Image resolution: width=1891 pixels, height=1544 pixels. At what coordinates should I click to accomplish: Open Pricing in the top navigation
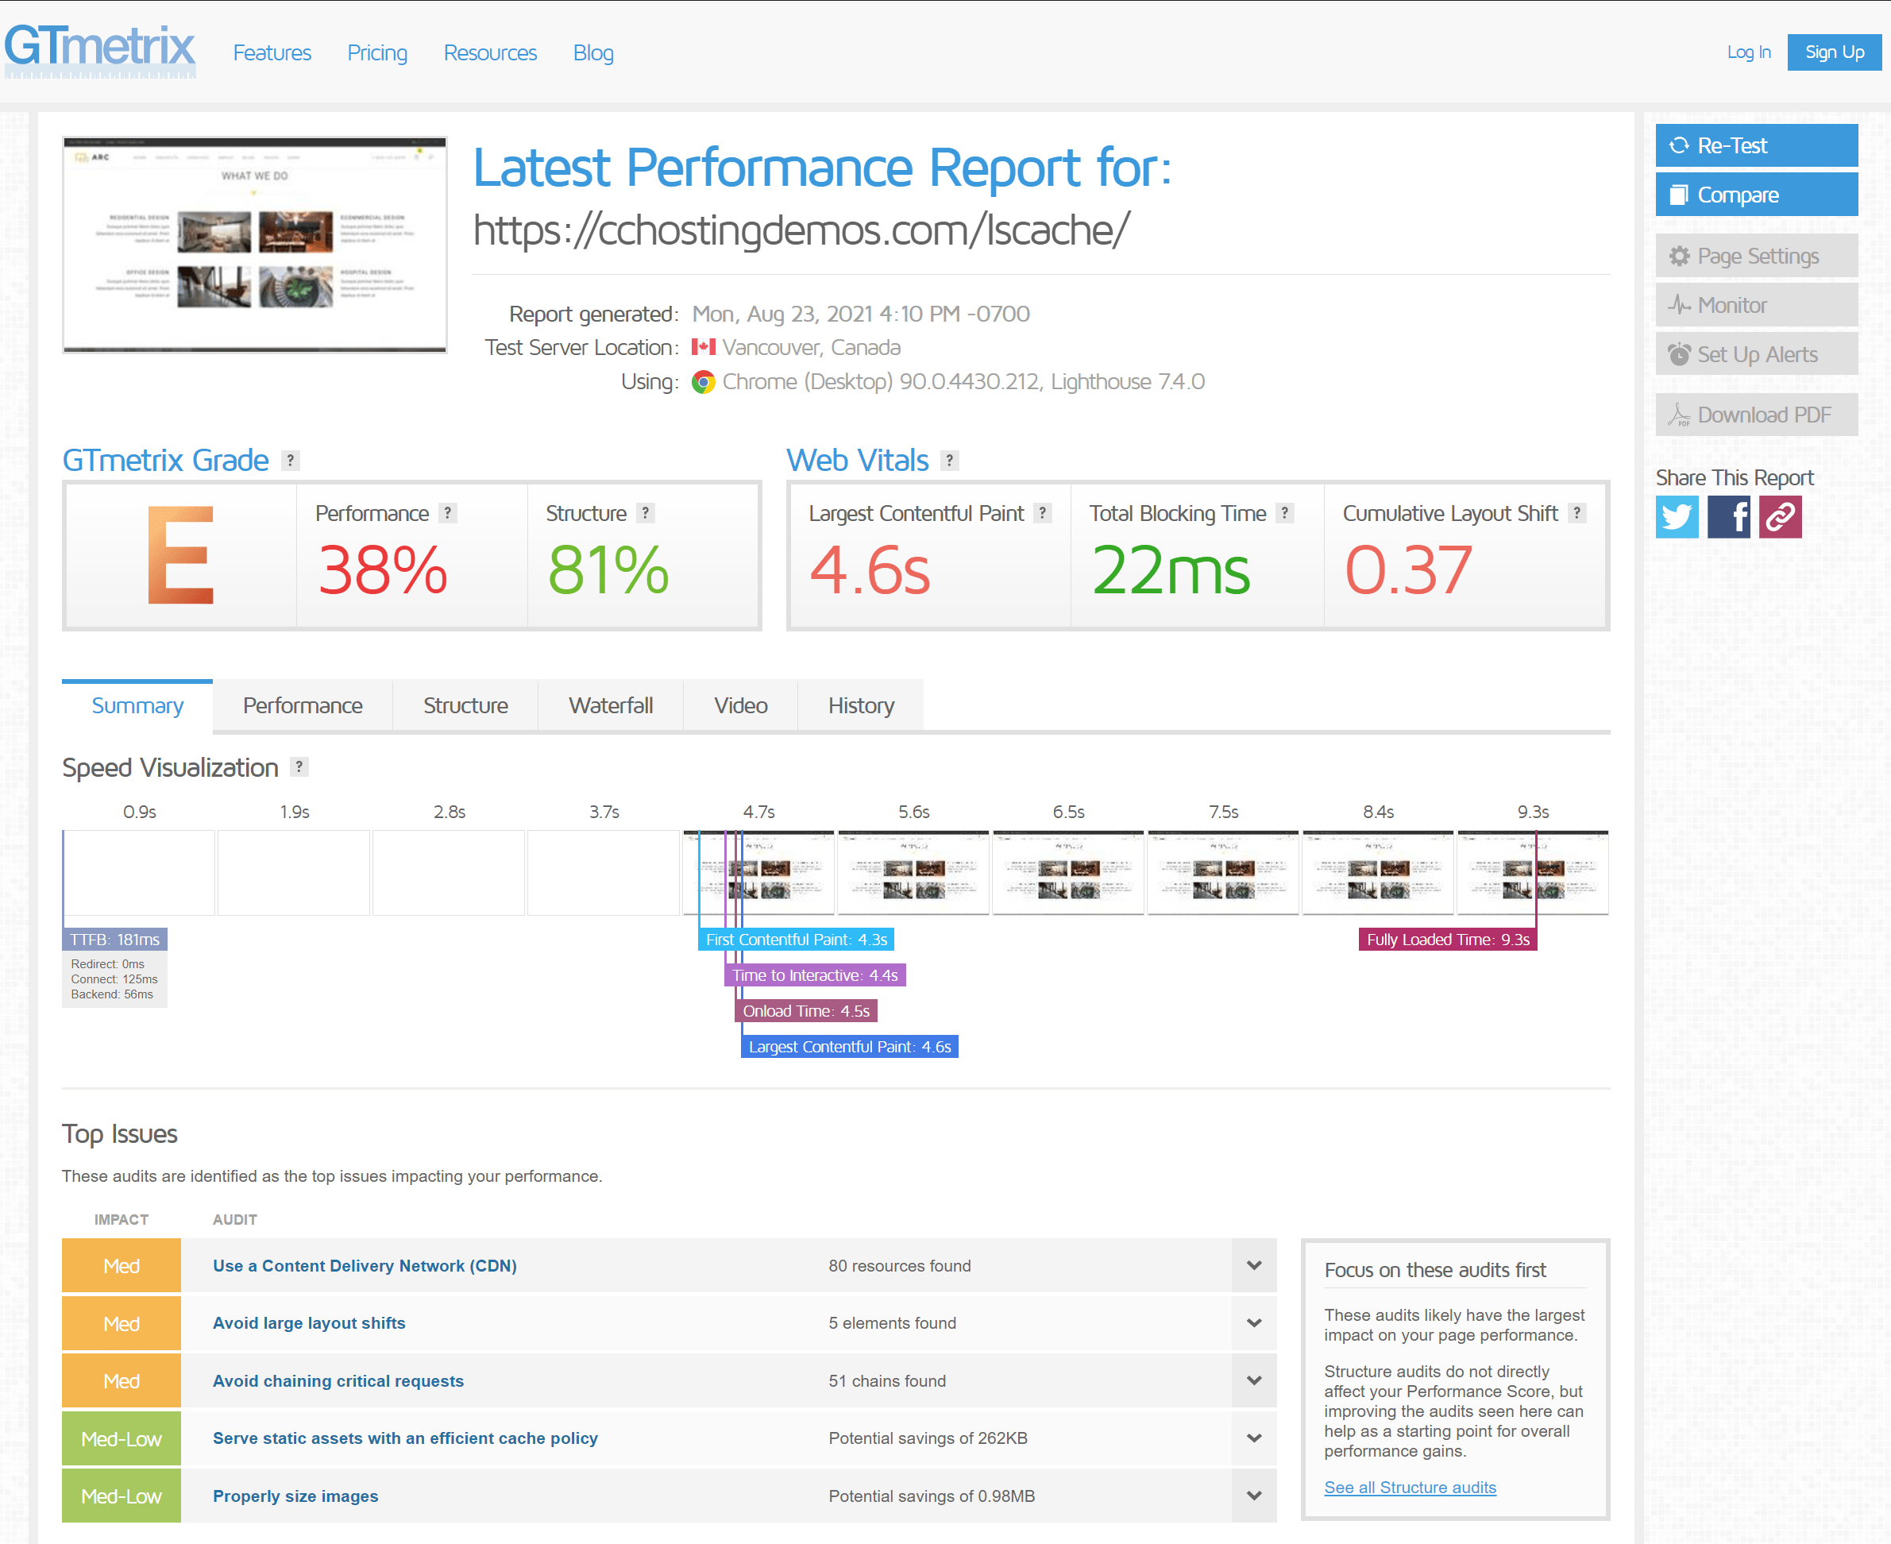pos(377,52)
